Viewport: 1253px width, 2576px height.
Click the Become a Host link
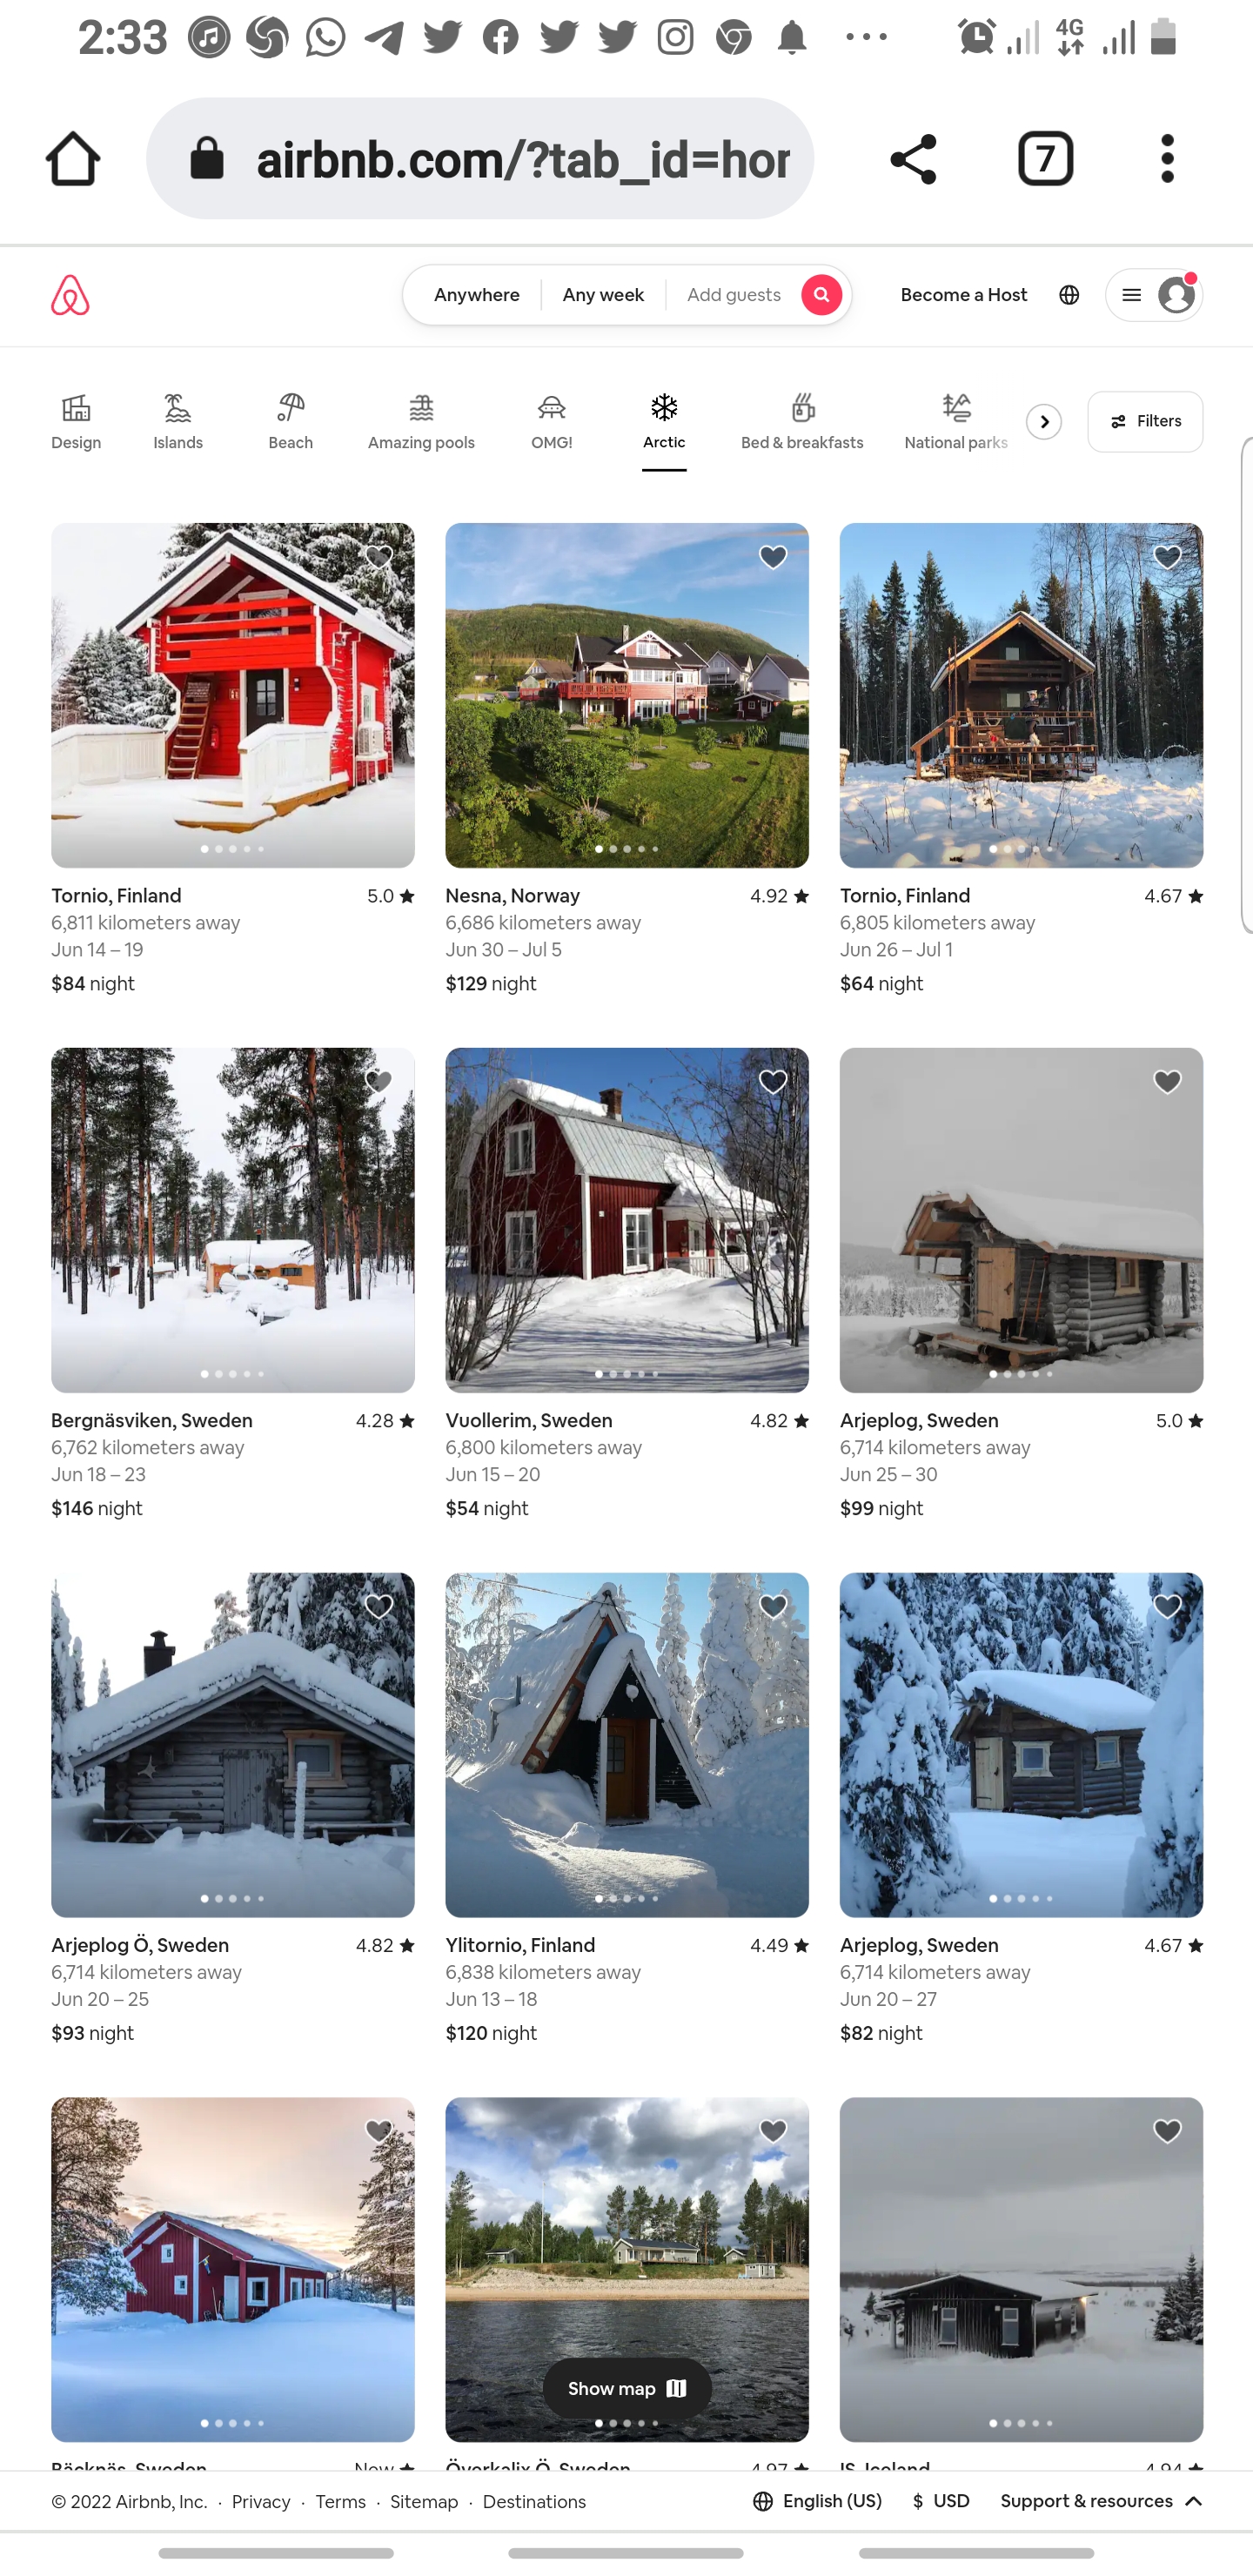coord(964,295)
